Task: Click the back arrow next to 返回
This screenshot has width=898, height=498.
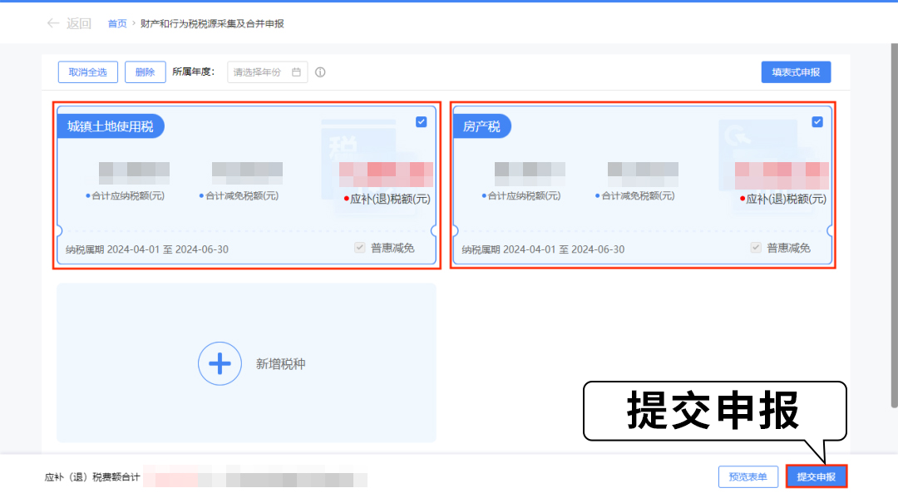Action: [53, 23]
